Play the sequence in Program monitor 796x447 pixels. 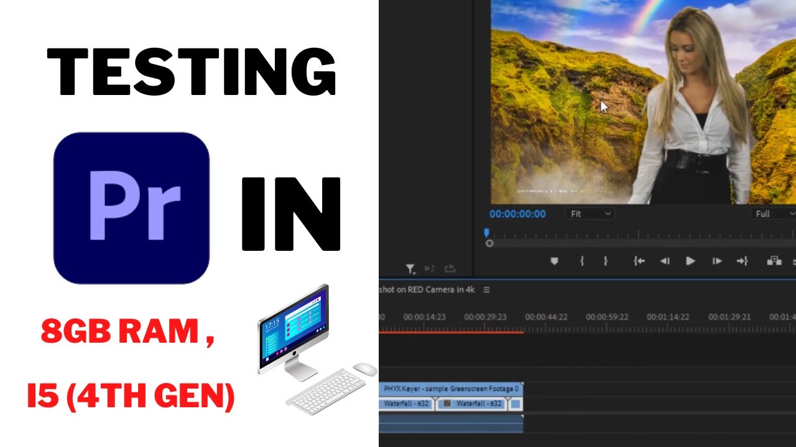(x=690, y=261)
